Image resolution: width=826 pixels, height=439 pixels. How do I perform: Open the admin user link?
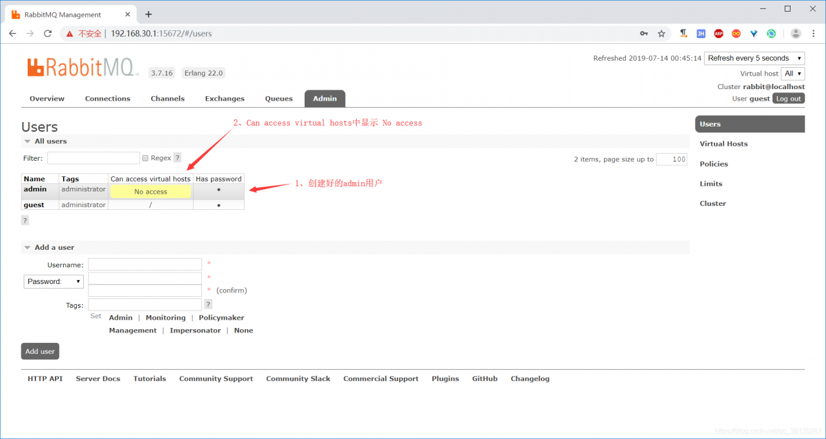pos(35,189)
